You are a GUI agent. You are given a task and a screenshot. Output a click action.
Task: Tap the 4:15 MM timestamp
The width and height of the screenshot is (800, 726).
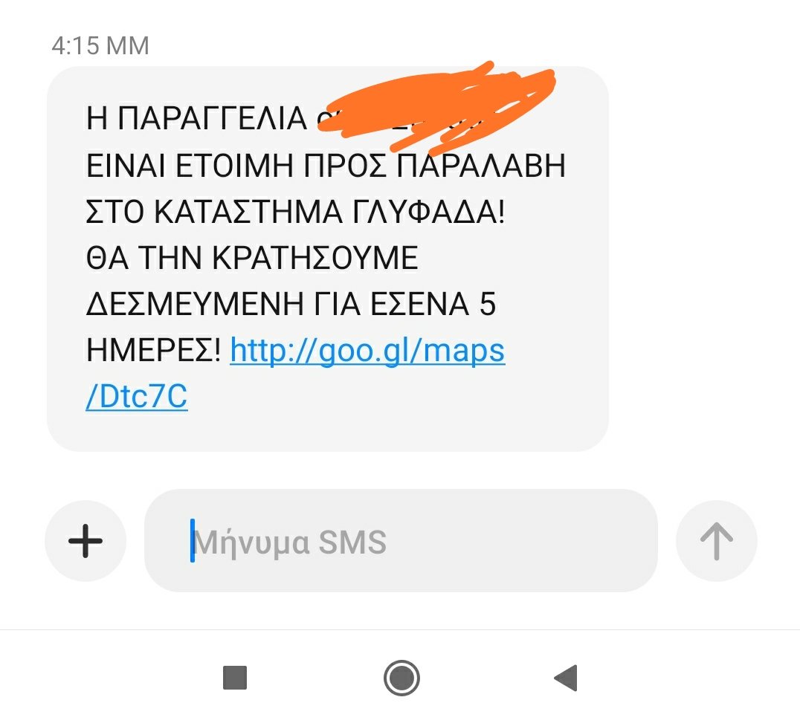pos(100,45)
